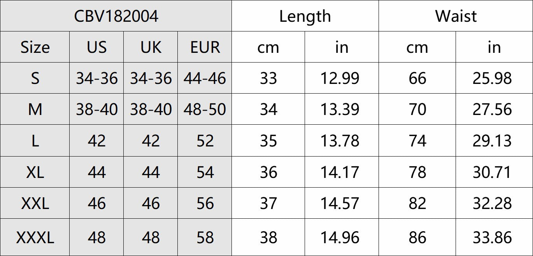Click the 30.71 waist inches cell
Viewport: 533px width, 256px height.
tap(492, 172)
